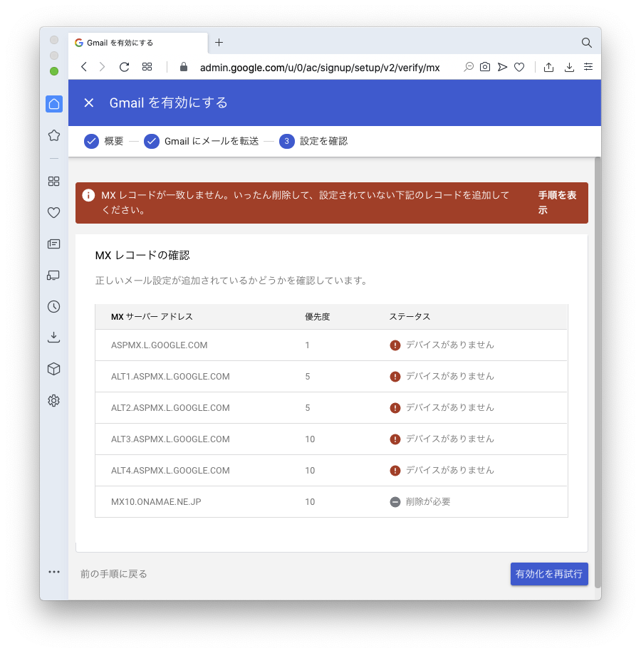Expand the three-dots menu in the sidebar

tap(54, 572)
